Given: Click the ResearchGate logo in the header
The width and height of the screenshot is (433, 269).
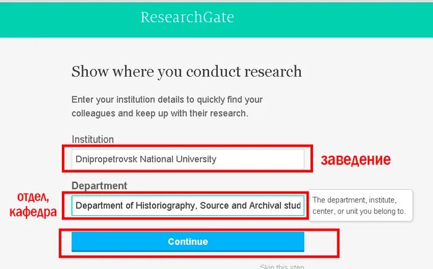Looking at the screenshot, I should [x=187, y=17].
